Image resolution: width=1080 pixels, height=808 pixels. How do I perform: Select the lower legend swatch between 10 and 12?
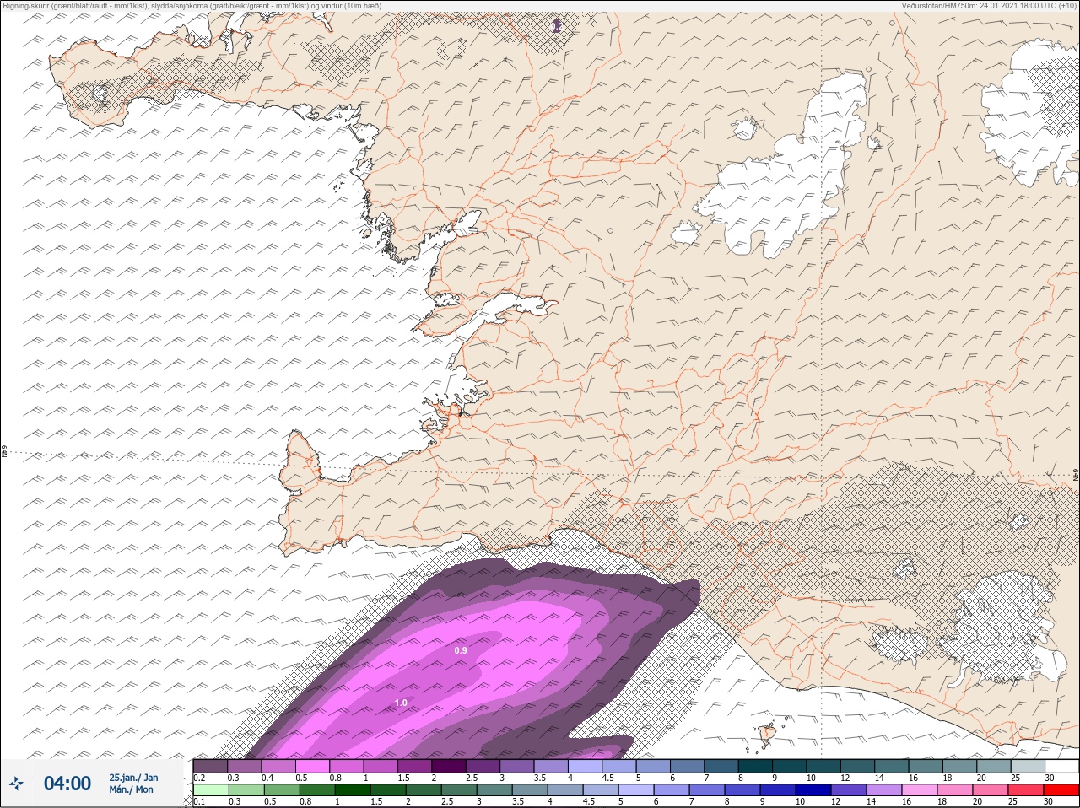pyautogui.click(x=813, y=789)
